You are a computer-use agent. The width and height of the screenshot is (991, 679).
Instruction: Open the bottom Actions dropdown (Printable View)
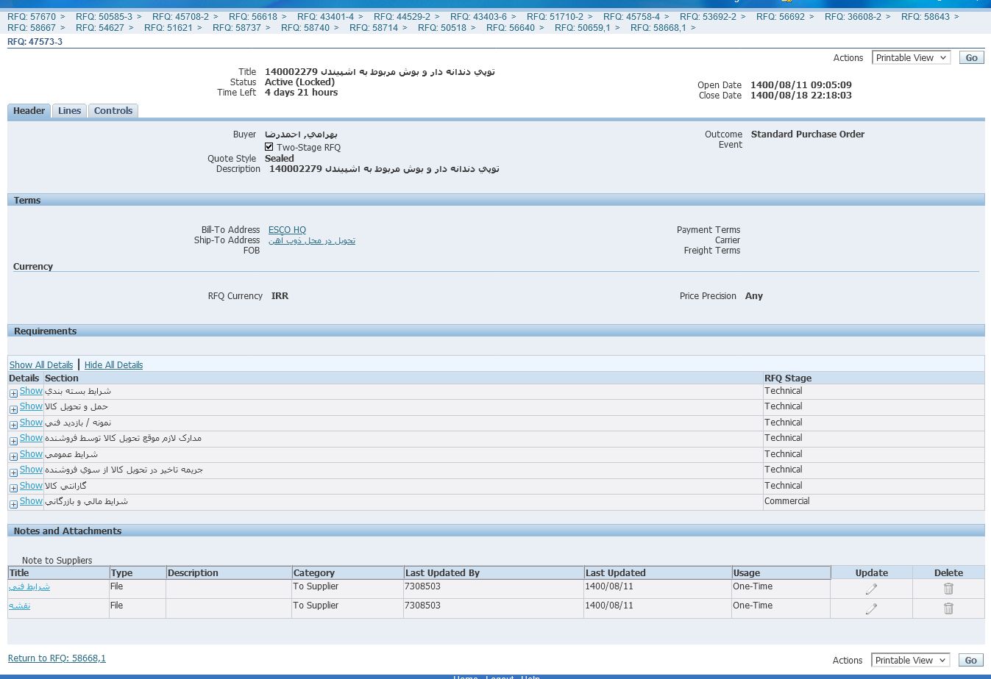pos(911,660)
